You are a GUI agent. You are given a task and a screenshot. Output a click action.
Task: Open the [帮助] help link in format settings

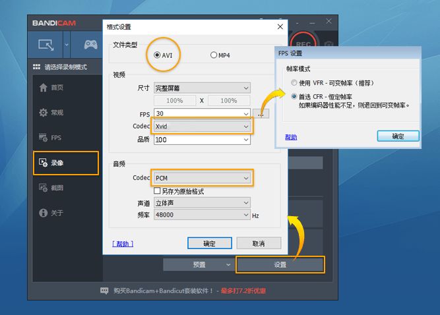123,244
